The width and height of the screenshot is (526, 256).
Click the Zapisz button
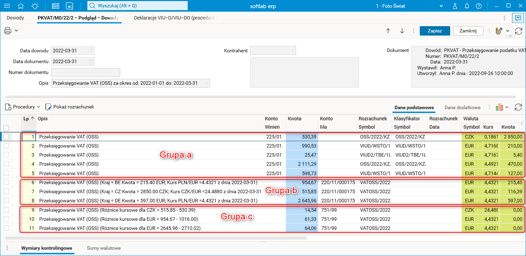tap(434, 31)
